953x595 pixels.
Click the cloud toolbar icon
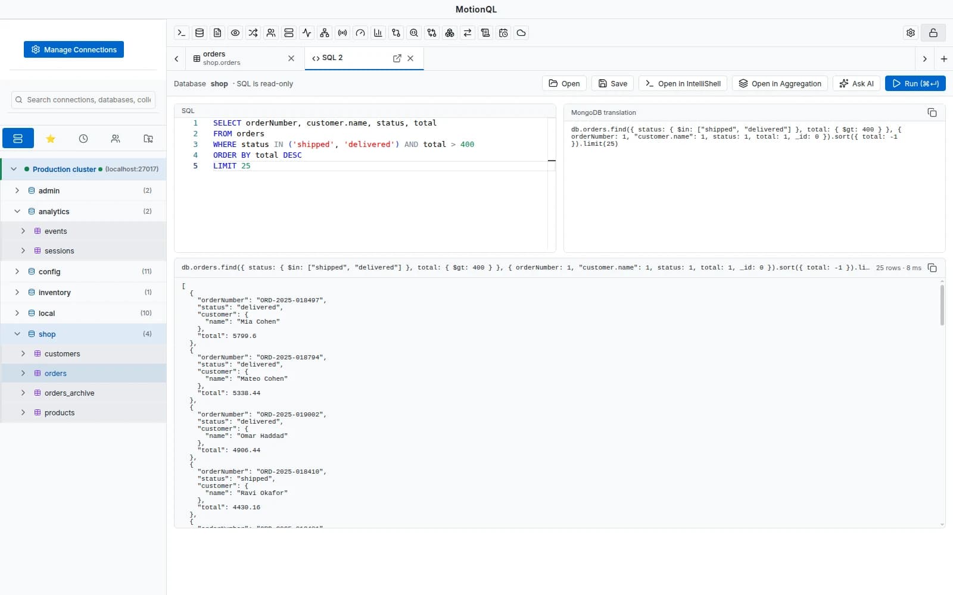[521, 33]
